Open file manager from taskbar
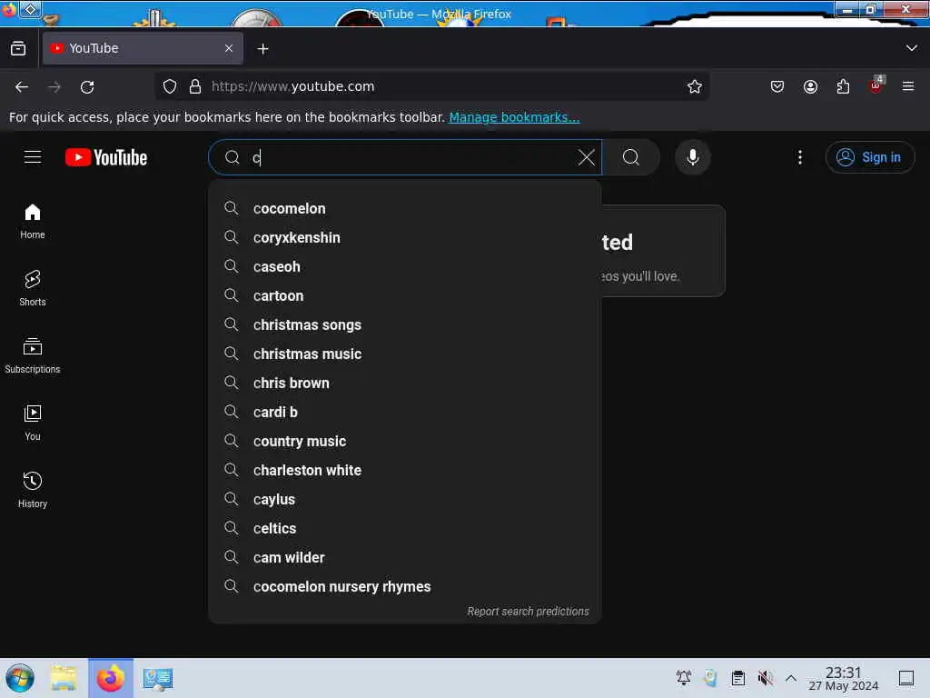Image resolution: width=930 pixels, height=698 pixels. pyautogui.click(x=64, y=678)
